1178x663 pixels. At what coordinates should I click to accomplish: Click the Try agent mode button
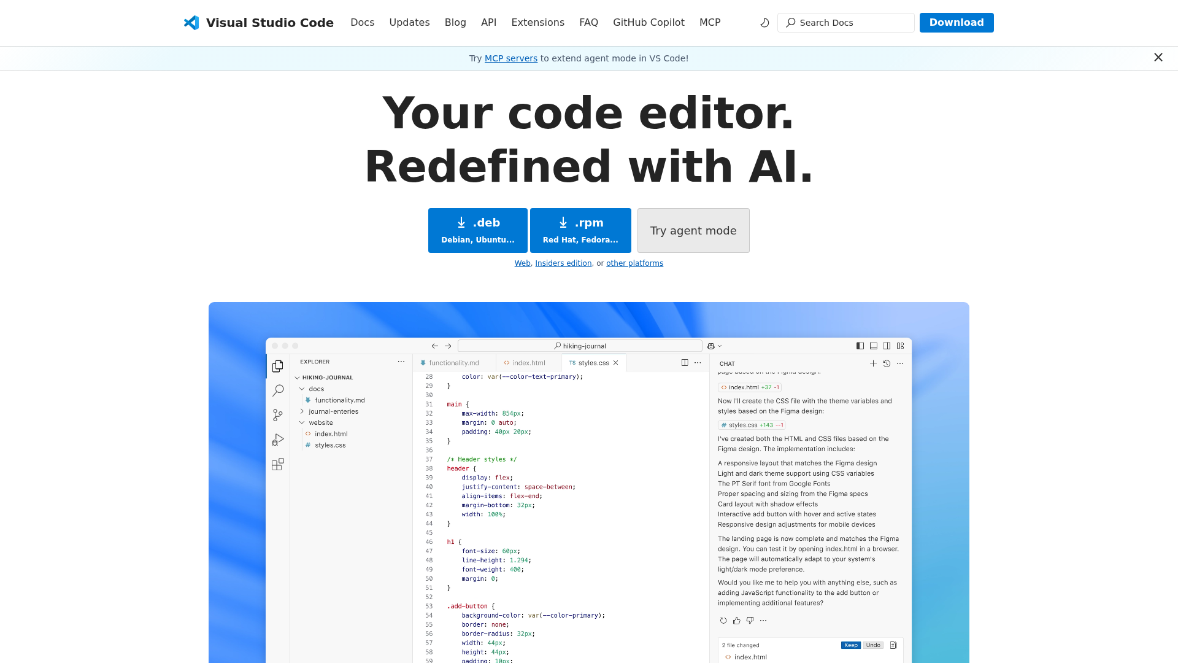pos(693,230)
